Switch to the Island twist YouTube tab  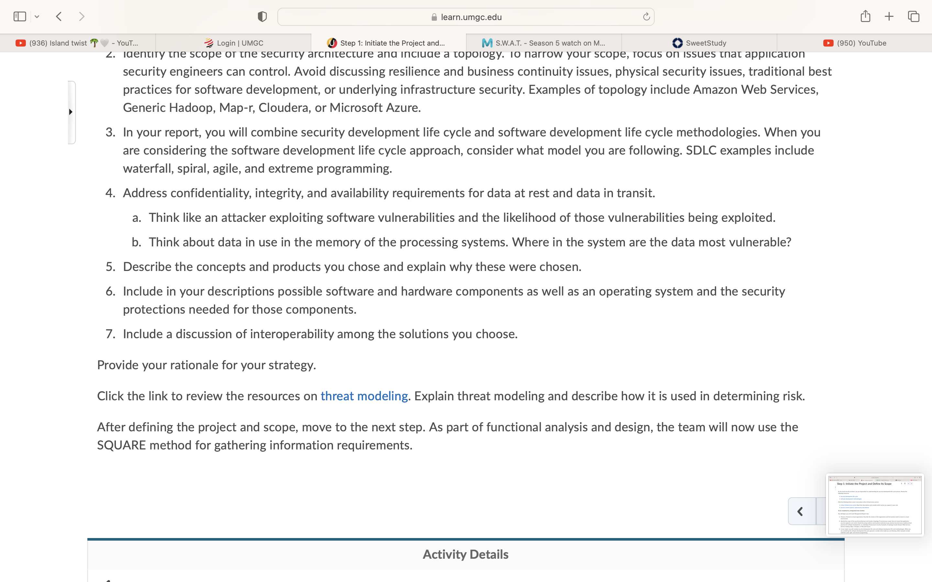coord(78,43)
